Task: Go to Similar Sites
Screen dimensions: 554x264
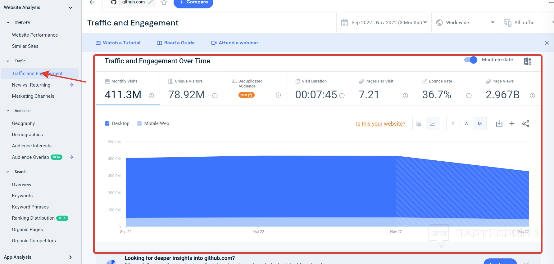Action: click(x=25, y=46)
